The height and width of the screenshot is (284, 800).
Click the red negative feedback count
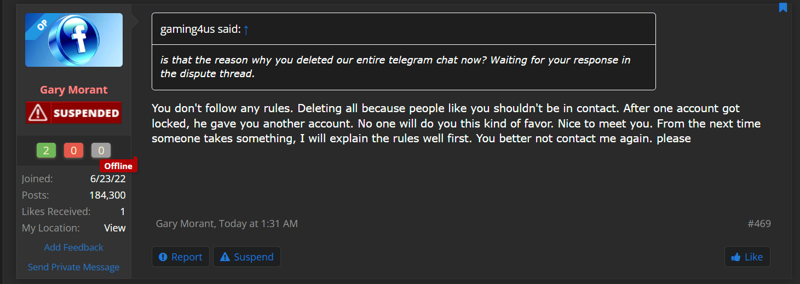[x=73, y=150]
